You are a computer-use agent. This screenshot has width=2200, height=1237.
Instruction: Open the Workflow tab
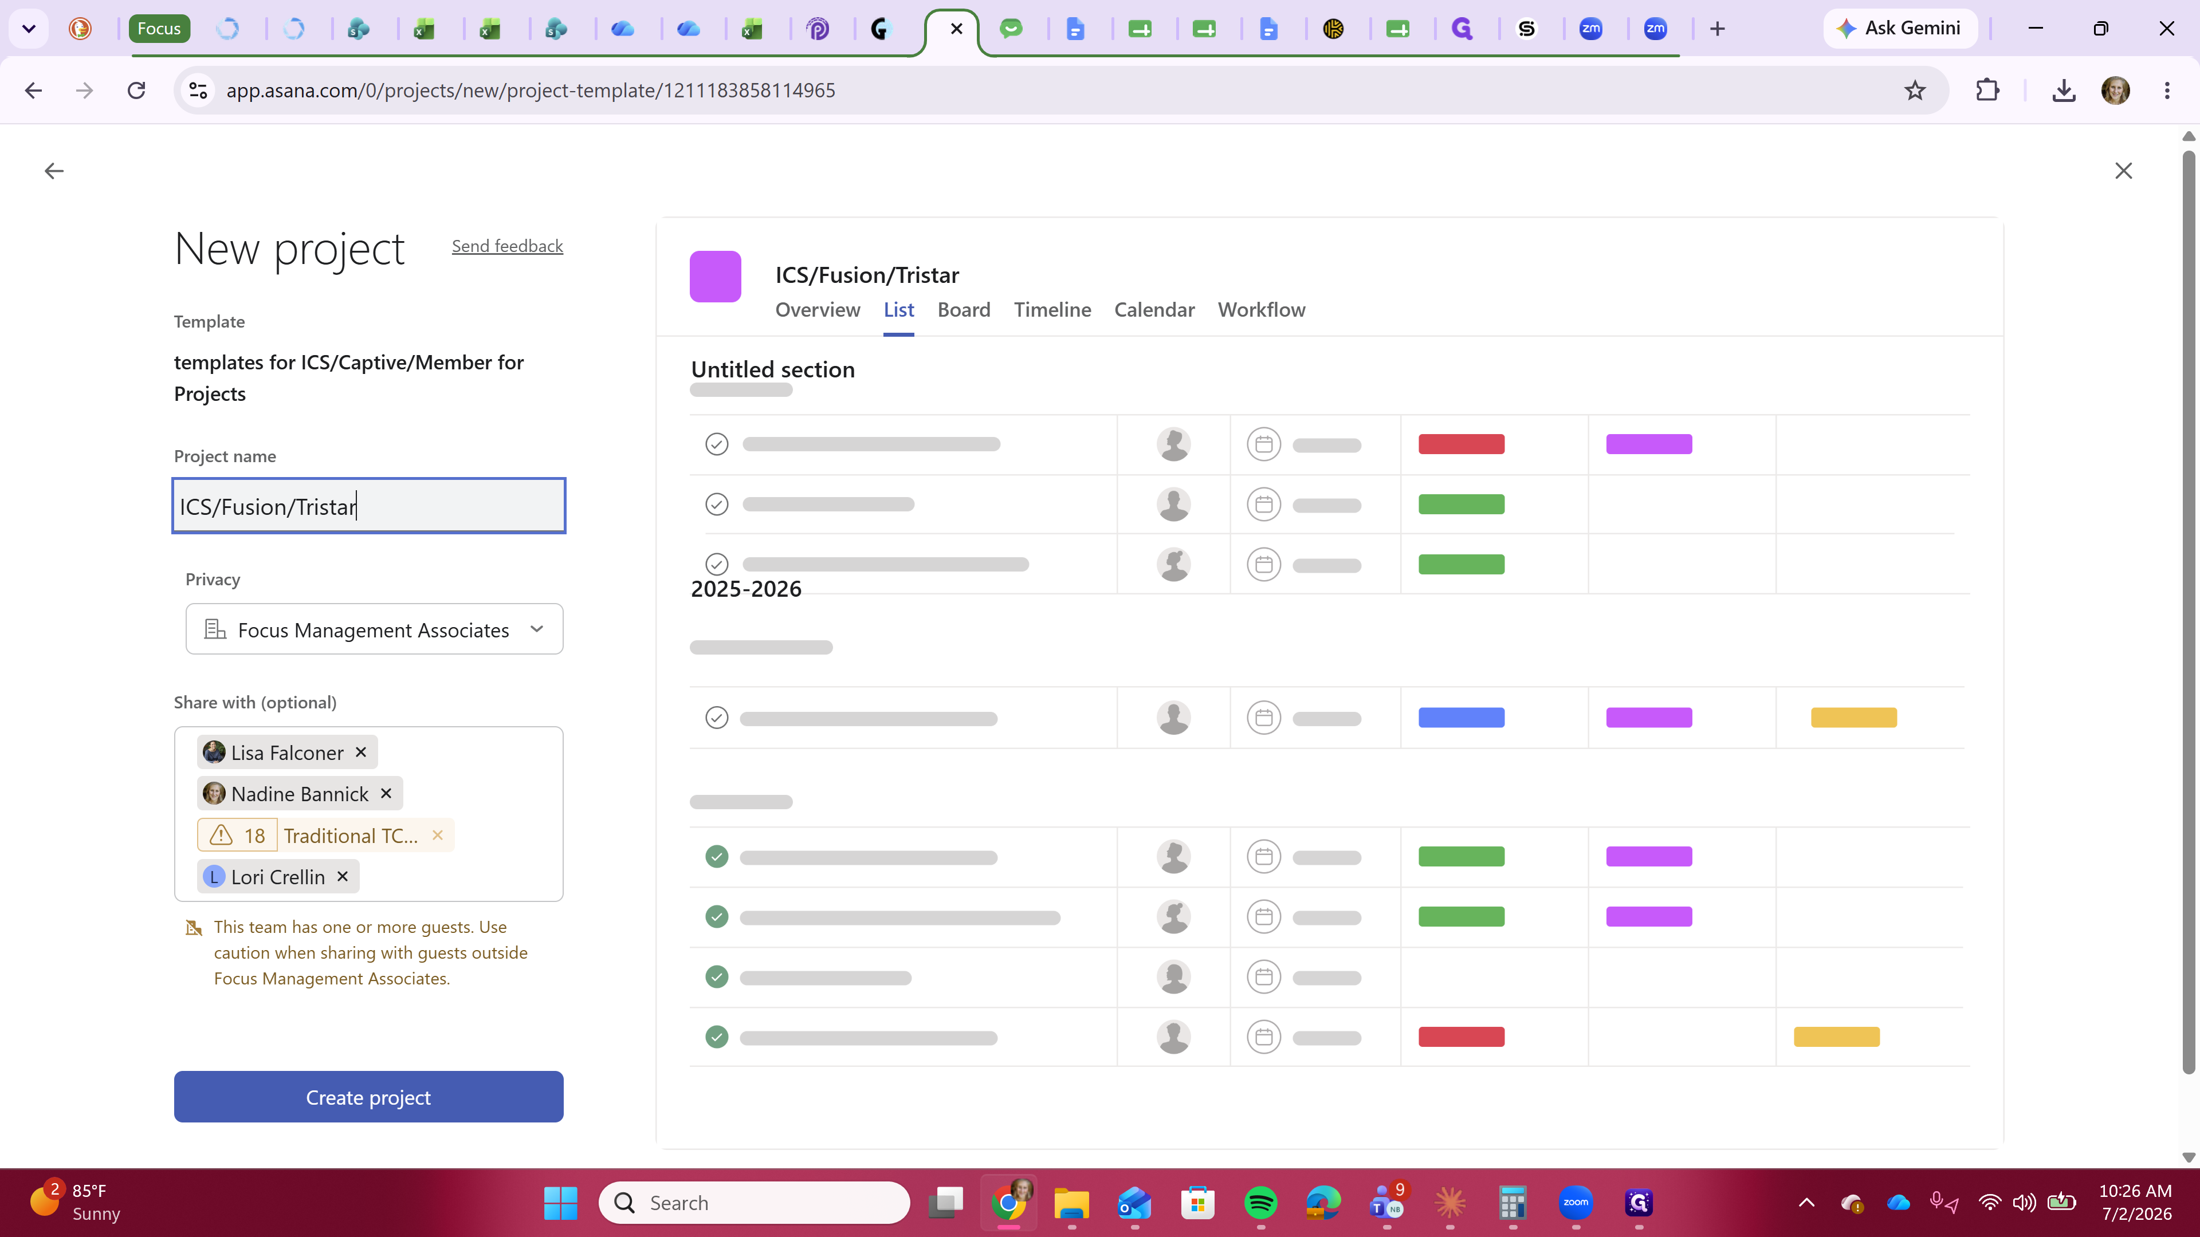point(1262,310)
